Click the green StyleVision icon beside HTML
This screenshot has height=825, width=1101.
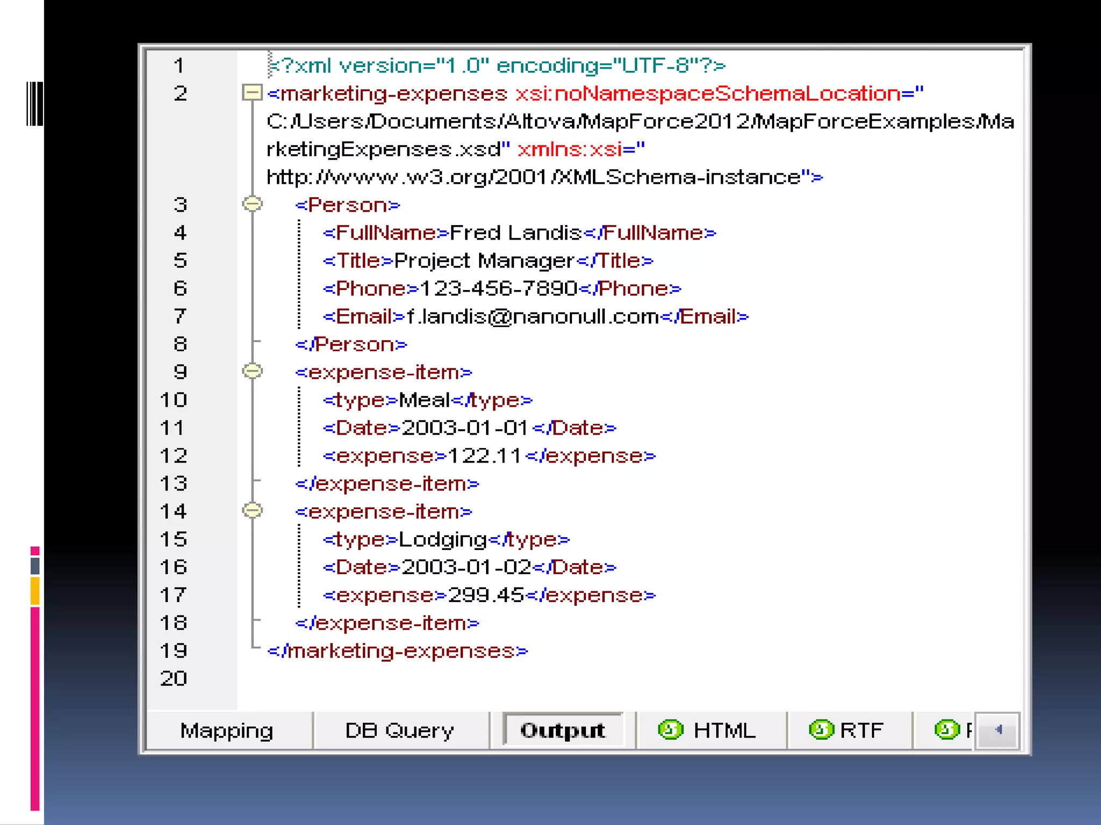pos(670,729)
